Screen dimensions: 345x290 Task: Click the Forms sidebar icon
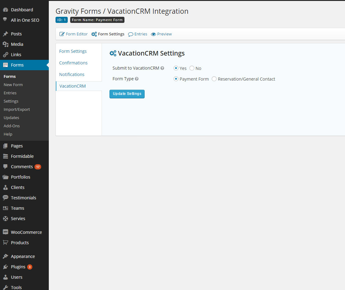tap(5, 65)
